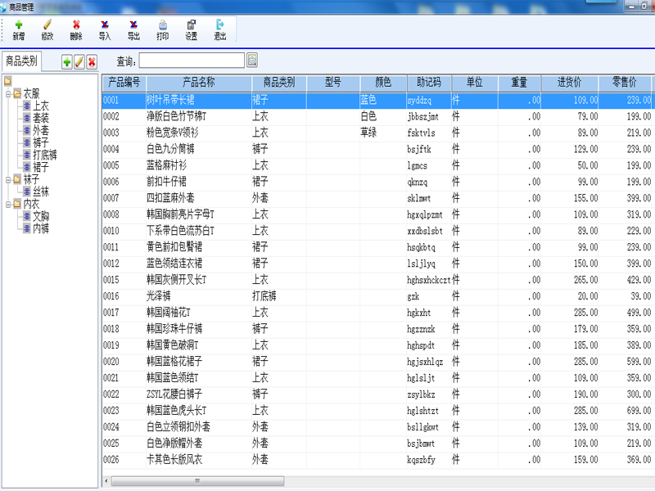This screenshot has width=655, height=491.
Task: Click the 新增 (Add) toolbar icon
Action: tap(18, 29)
